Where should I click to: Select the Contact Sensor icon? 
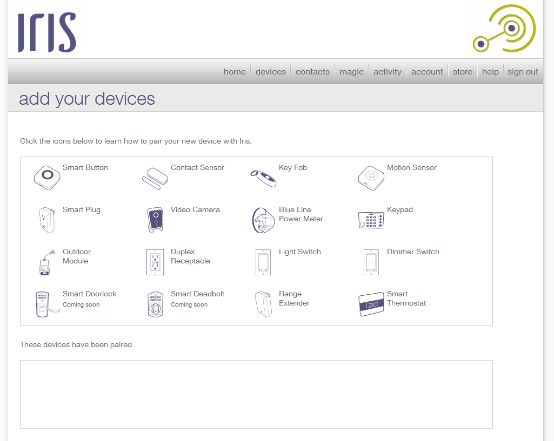[155, 178]
